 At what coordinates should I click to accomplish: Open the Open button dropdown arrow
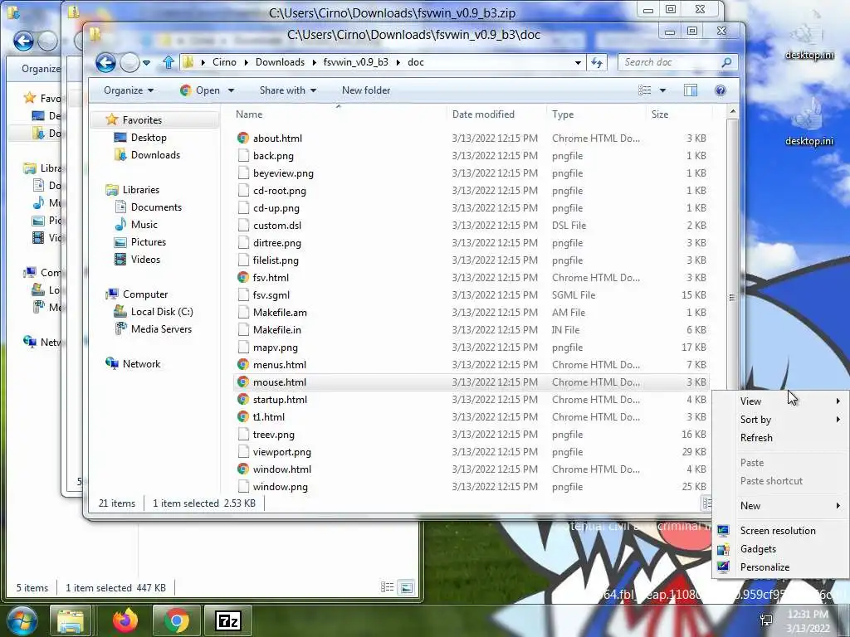point(232,90)
